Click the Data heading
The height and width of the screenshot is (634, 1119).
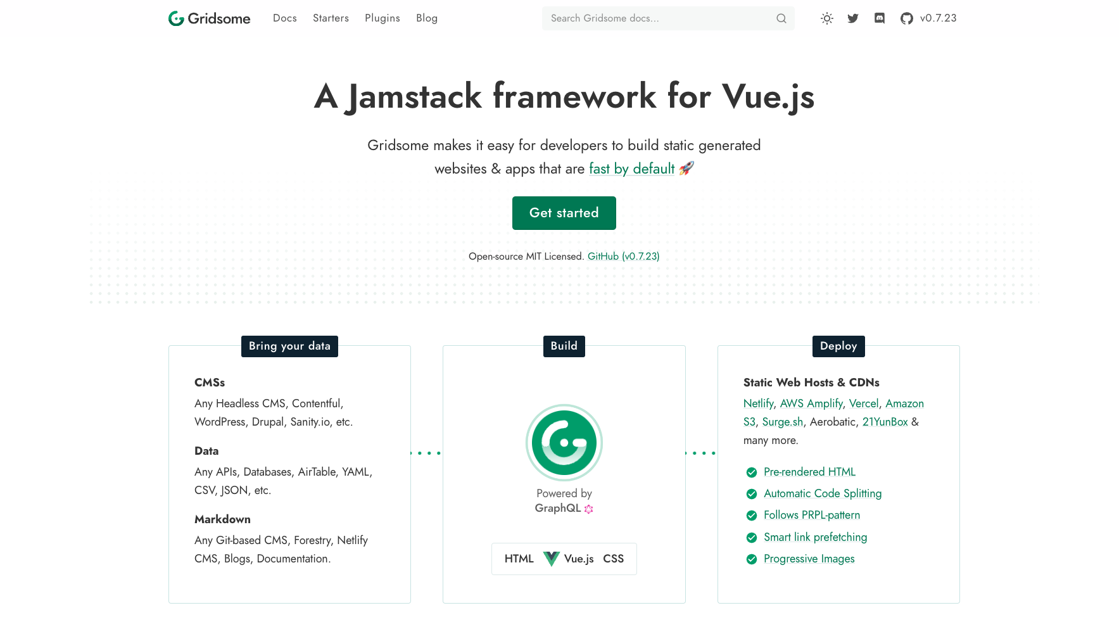206,451
